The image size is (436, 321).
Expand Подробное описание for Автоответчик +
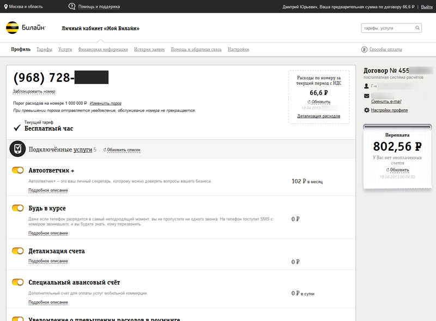coord(48,191)
